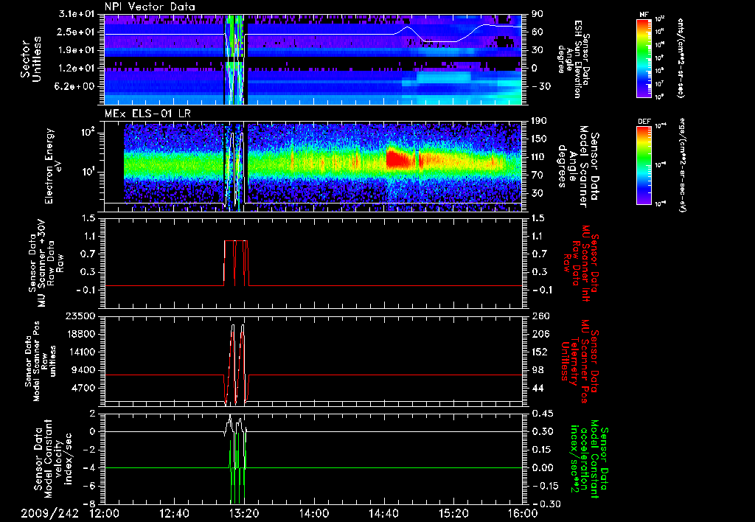Click the 'cnts/(cm**2-sr-sec)' units label
The image size is (755, 522).
tap(681, 58)
